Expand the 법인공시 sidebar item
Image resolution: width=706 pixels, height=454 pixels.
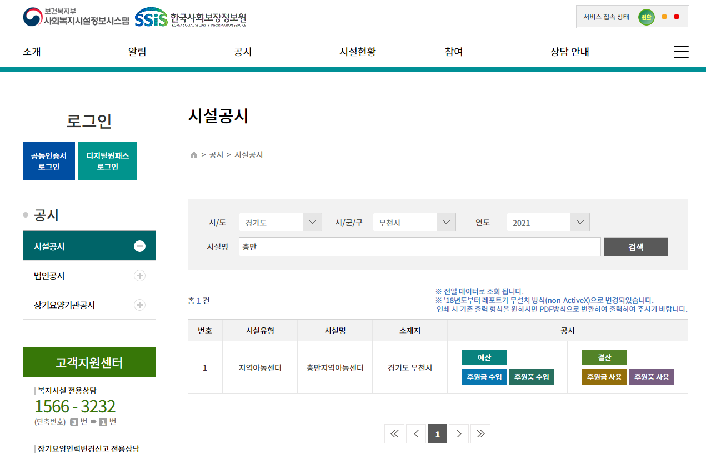pos(140,276)
